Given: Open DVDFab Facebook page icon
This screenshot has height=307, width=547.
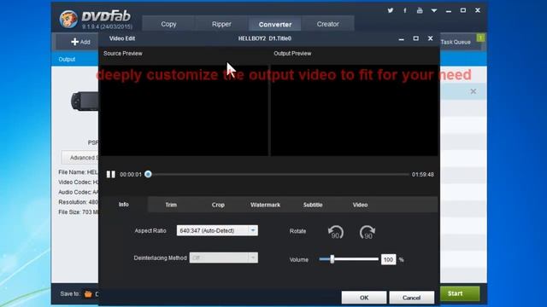Looking at the screenshot, I should pos(405,10).
